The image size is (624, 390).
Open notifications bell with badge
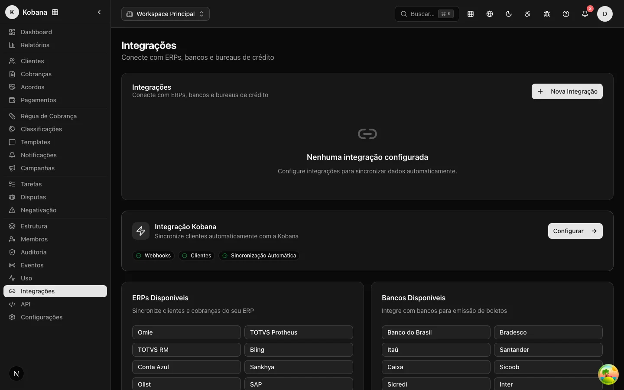(585, 14)
